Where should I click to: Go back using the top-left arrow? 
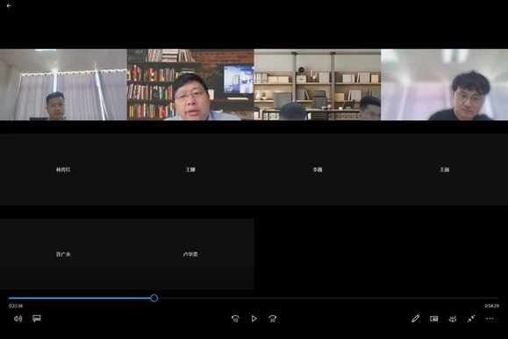pyautogui.click(x=9, y=5)
